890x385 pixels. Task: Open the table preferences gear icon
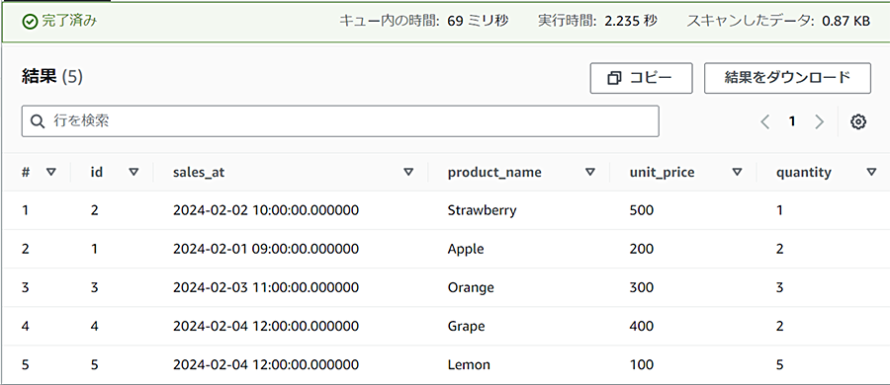pyautogui.click(x=858, y=121)
